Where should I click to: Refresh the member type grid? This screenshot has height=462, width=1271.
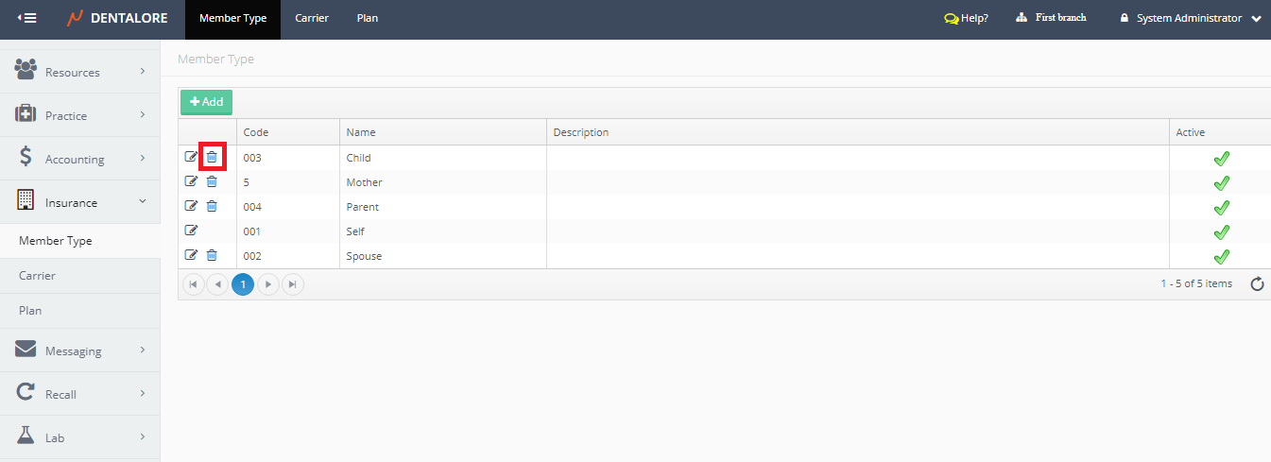tap(1257, 284)
